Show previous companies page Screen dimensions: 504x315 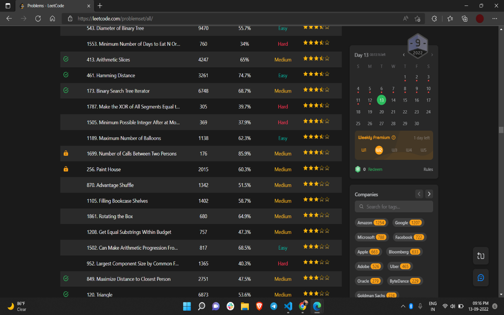(x=419, y=194)
